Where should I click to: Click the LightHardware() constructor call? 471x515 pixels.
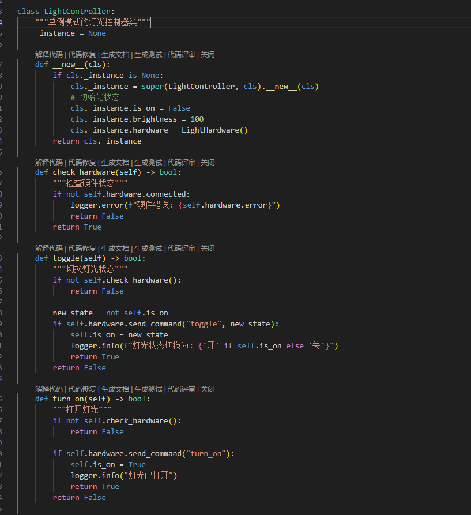tap(214, 130)
